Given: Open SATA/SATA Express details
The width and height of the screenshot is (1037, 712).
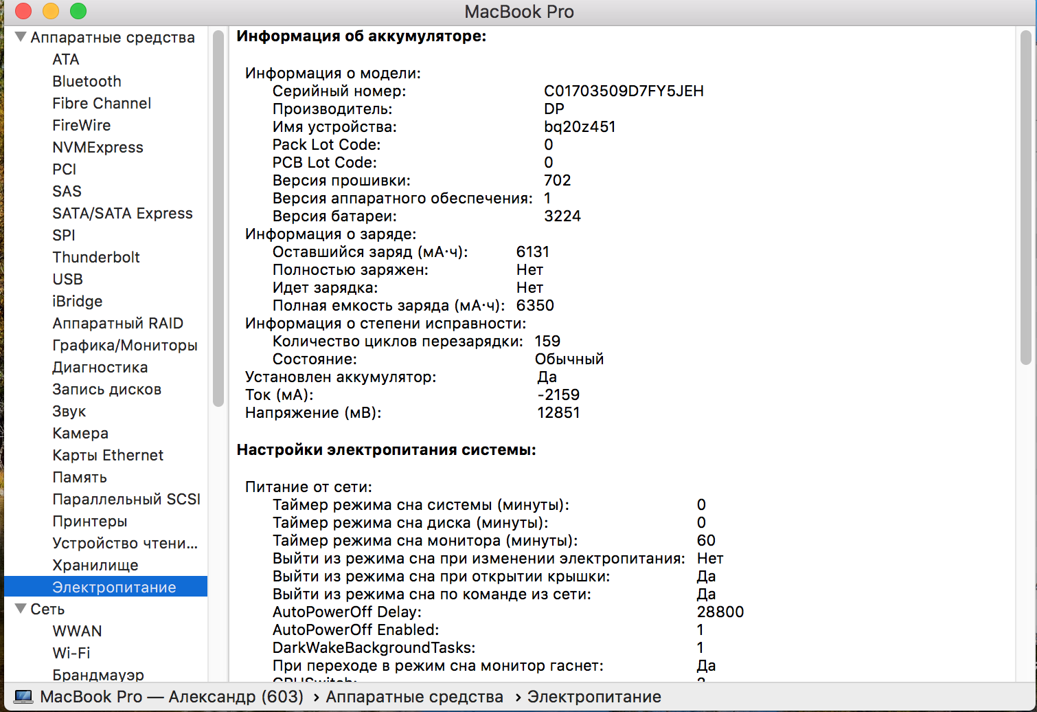Looking at the screenshot, I should [x=122, y=213].
